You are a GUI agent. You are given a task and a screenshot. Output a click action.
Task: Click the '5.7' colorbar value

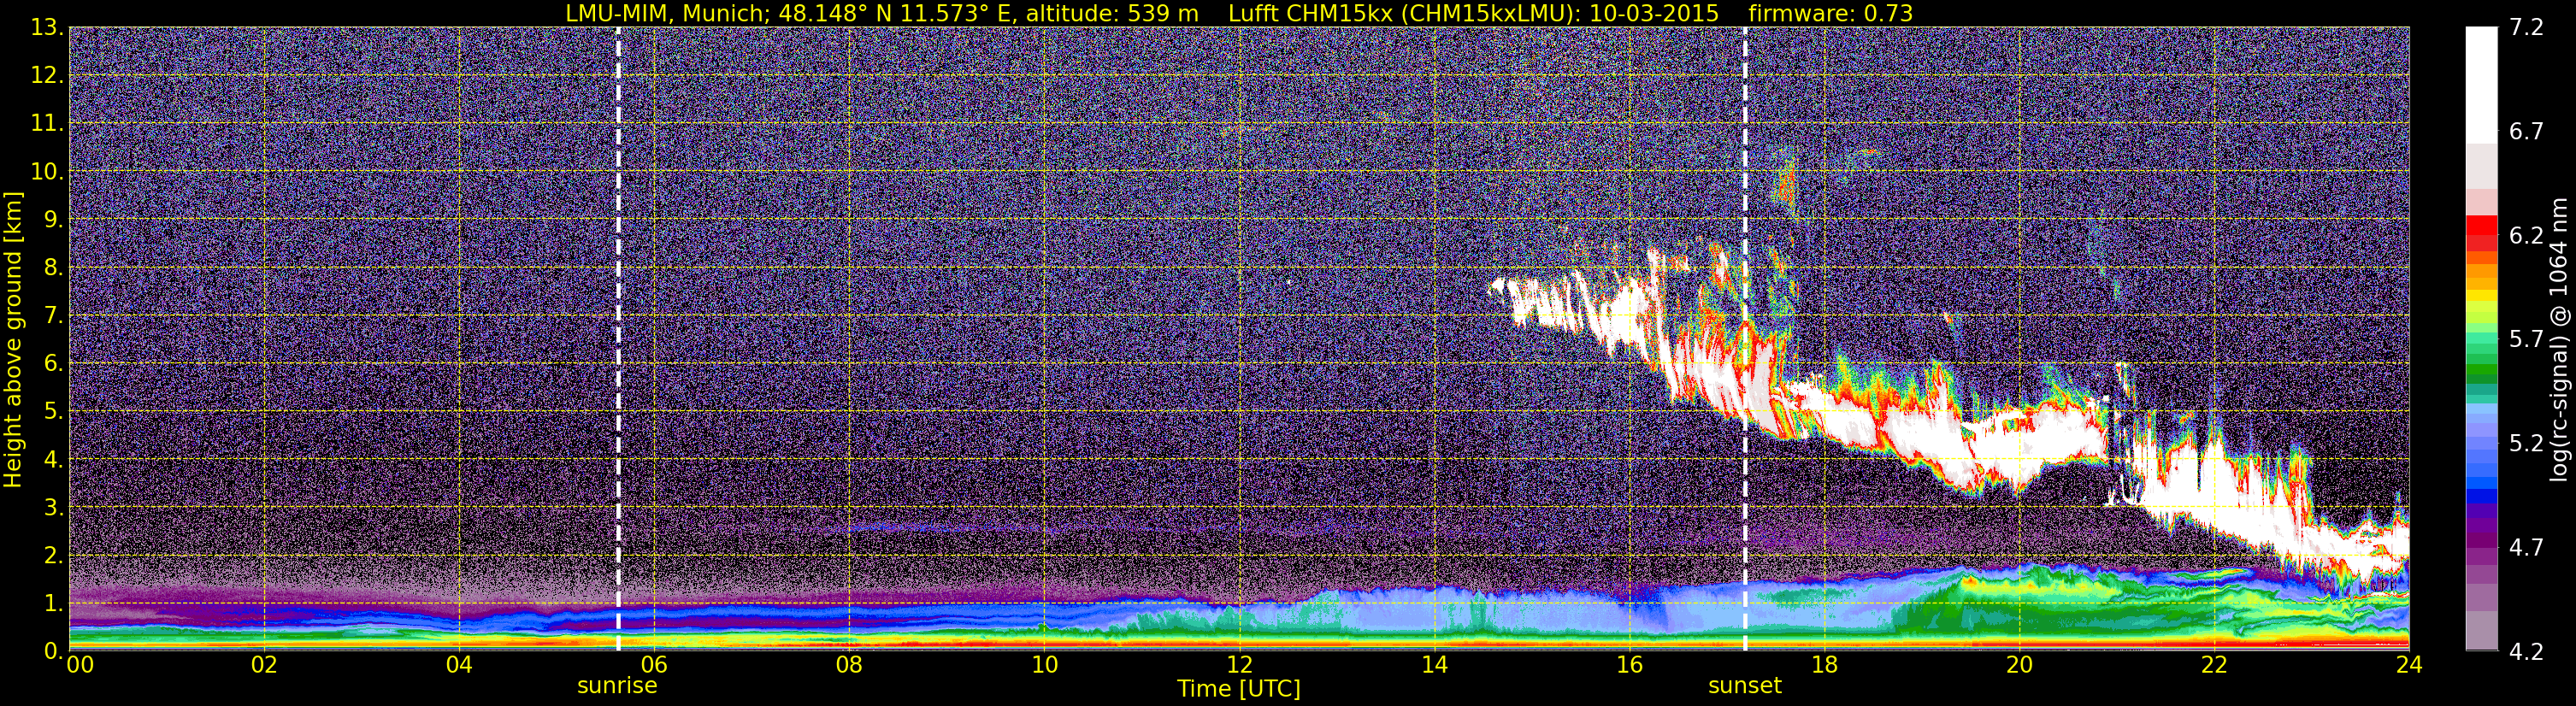coord(2526,340)
